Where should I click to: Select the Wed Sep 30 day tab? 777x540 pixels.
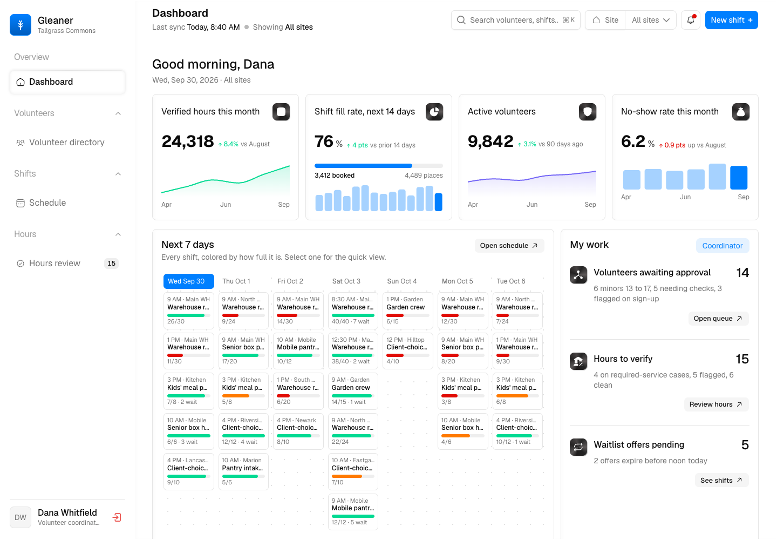coord(189,281)
